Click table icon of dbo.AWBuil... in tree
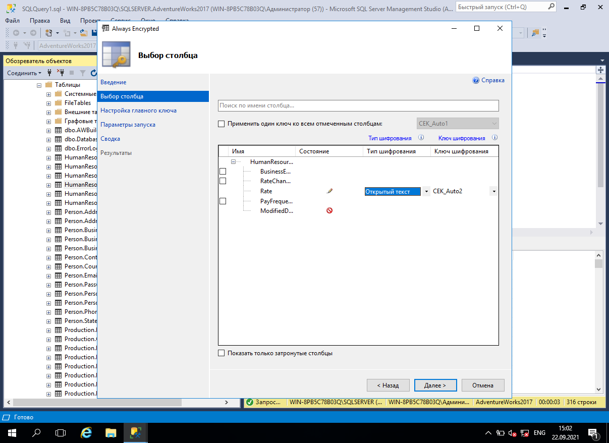 58,130
